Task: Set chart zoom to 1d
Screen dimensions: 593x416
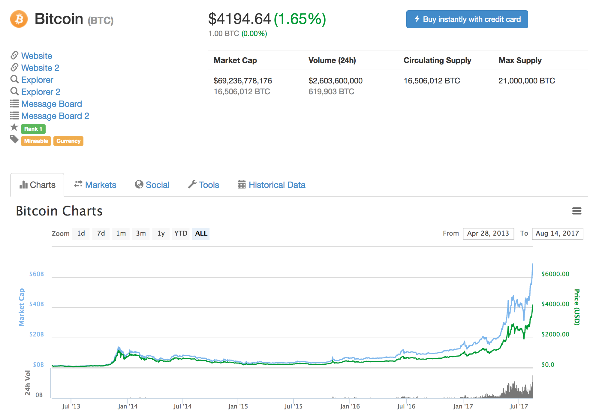Action: point(81,234)
